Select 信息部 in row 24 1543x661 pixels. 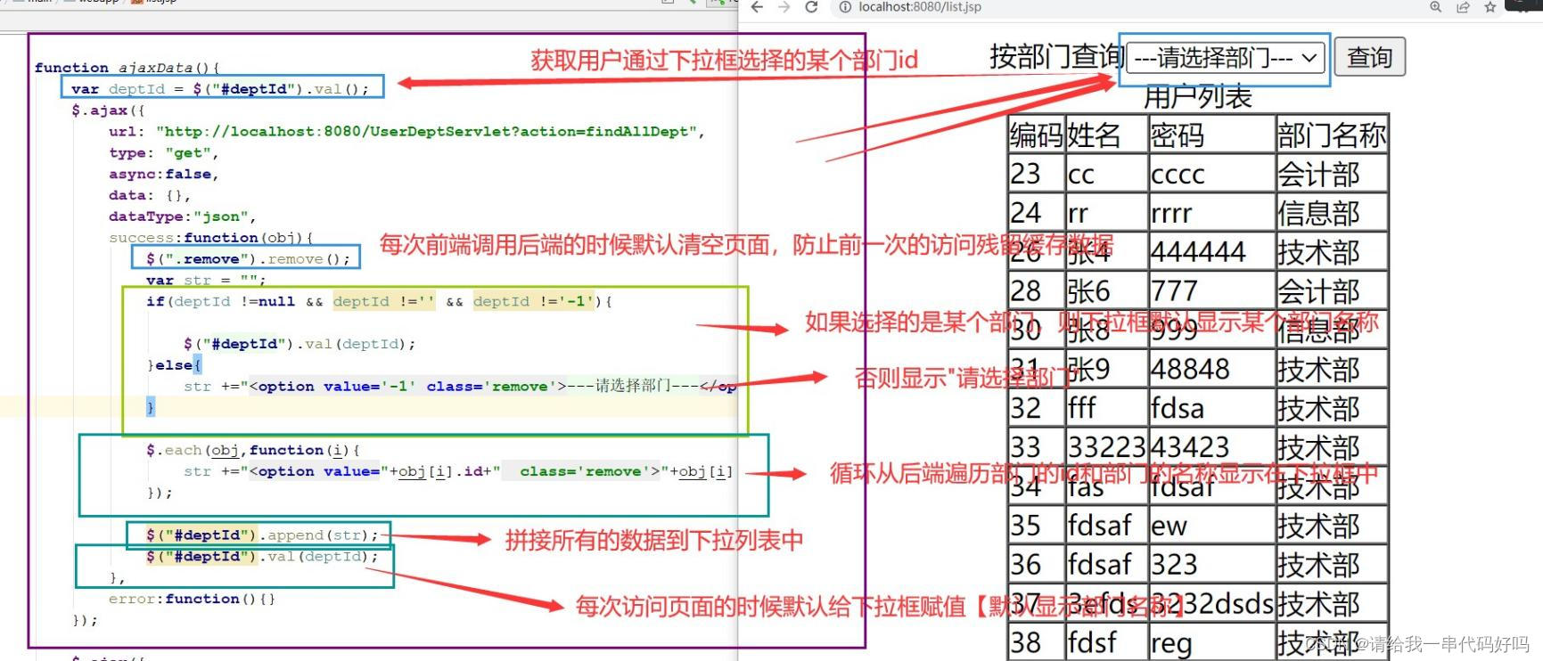(x=1332, y=213)
